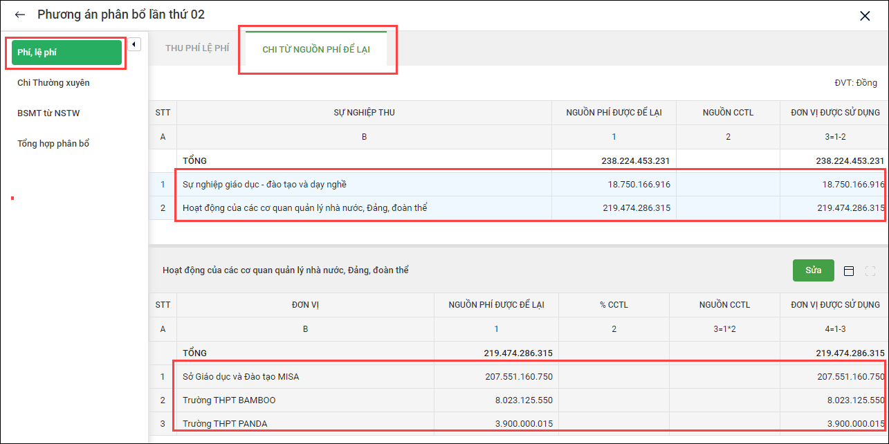This screenshot has width=889, height=444.
Task: Open Phí, lệ phí sidebar item
Action: click(66, 53)
